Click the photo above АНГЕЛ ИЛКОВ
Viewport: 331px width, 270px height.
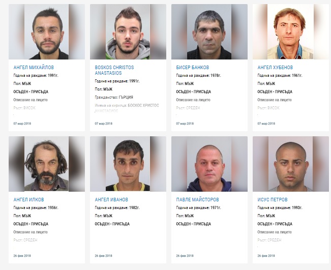tap(47, 164)
